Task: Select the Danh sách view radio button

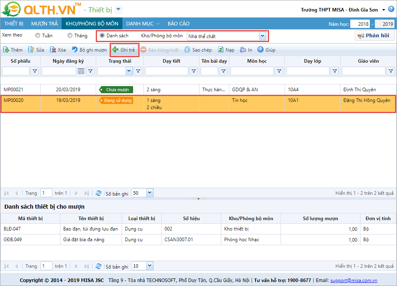Action: [102, 35]
